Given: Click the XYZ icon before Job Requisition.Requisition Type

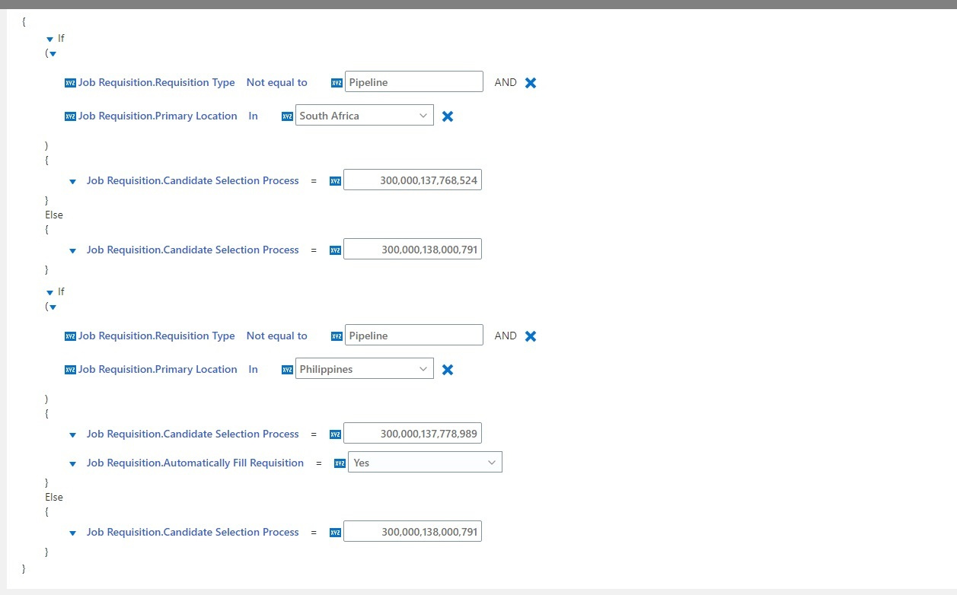Looking at the screenshot, I should click(69, 82).
